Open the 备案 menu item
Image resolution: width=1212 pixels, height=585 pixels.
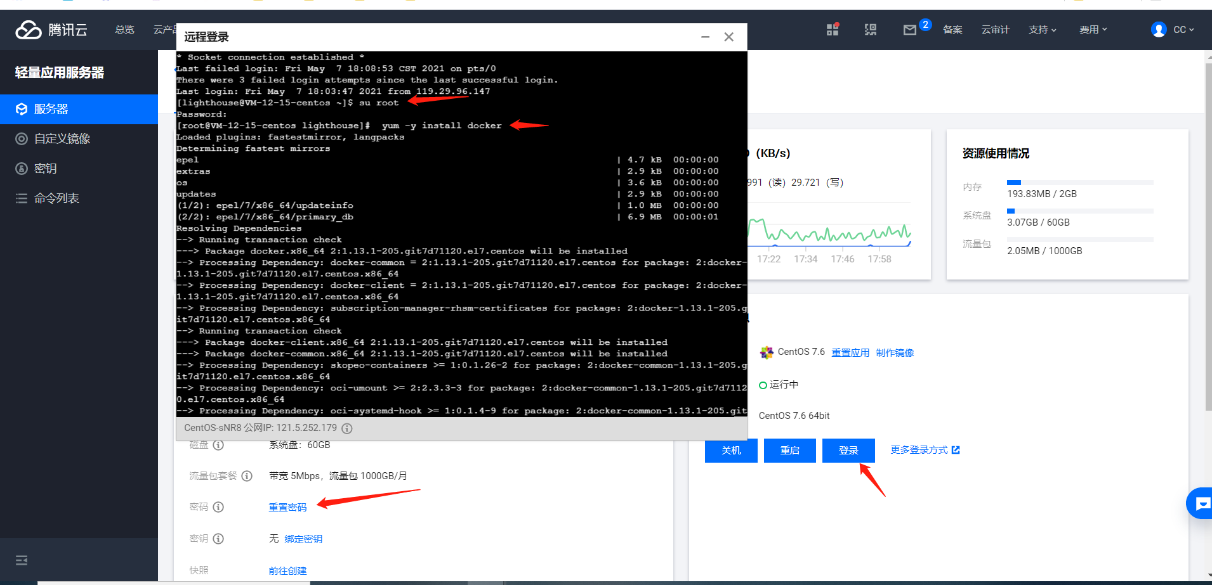(x=952, y=29)
